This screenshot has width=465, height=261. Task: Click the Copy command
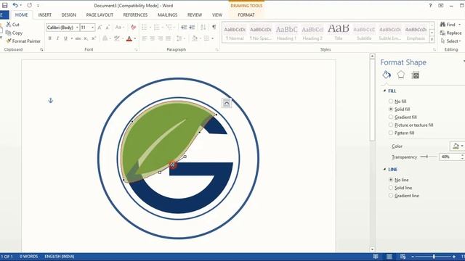(14, 33)
